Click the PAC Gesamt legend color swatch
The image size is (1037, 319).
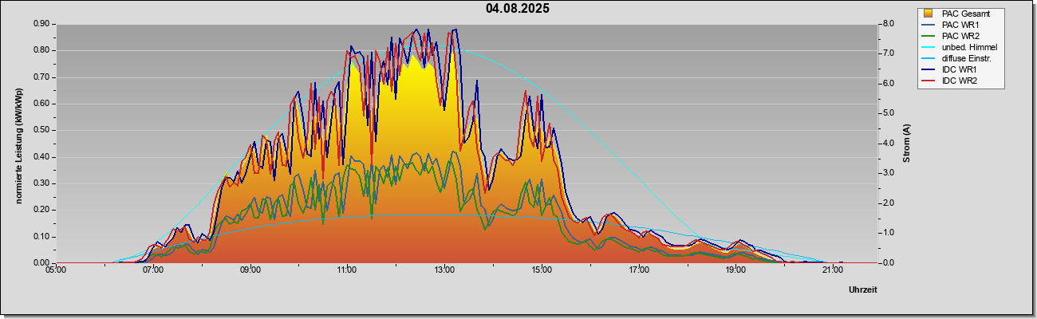click(x=929, y=14)
